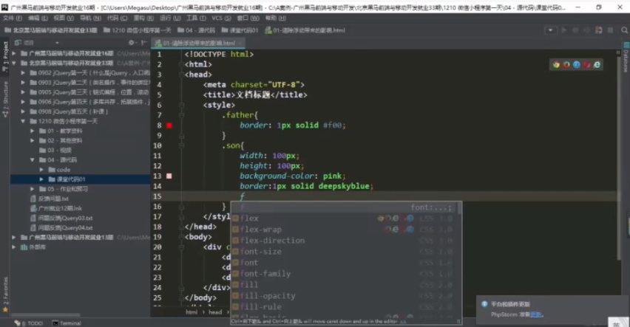This screenshot has width=630, height=327.
Task: Open the 运行 (U) menu
Action: tap(170, 18)
